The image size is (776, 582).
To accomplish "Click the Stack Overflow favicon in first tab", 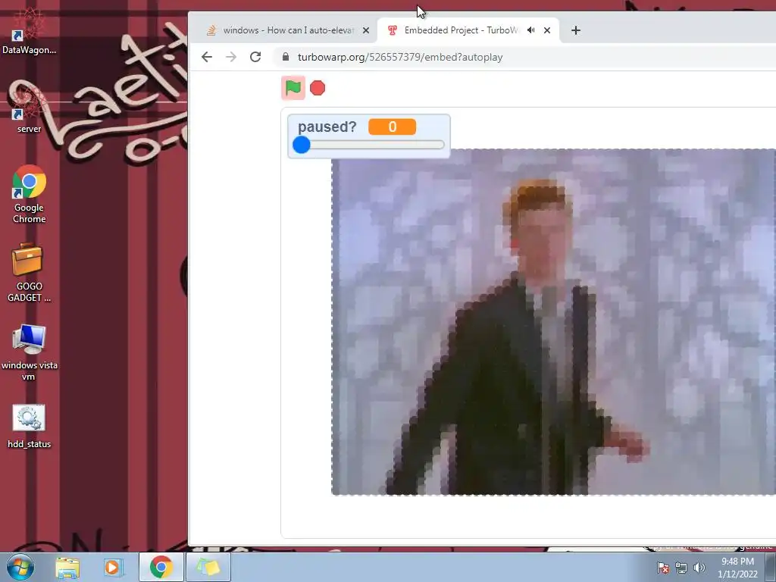I will (211, 30).
